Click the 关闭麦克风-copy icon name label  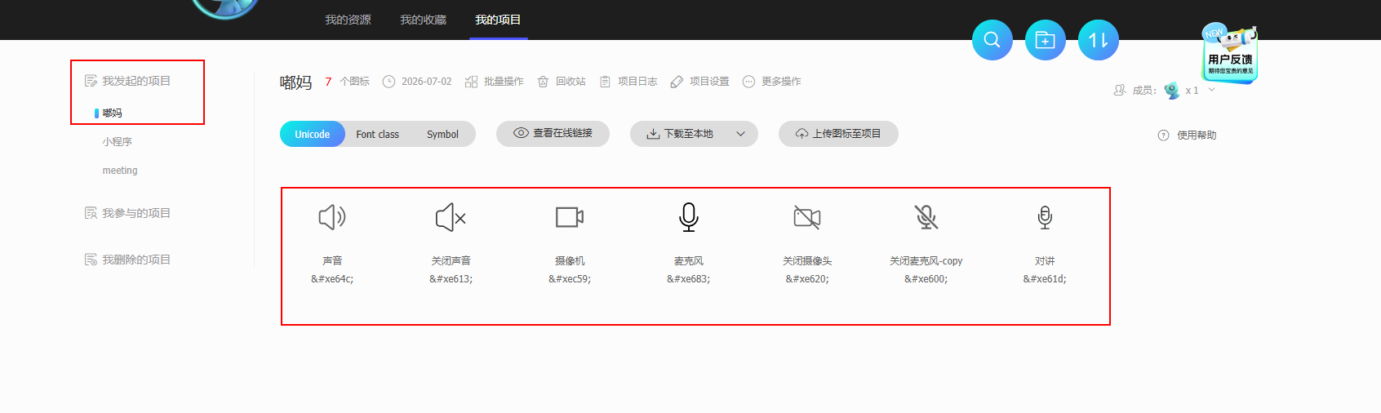coord(926,261)
